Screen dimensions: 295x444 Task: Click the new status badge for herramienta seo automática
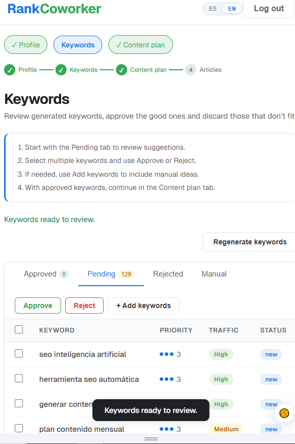[271, 379]
